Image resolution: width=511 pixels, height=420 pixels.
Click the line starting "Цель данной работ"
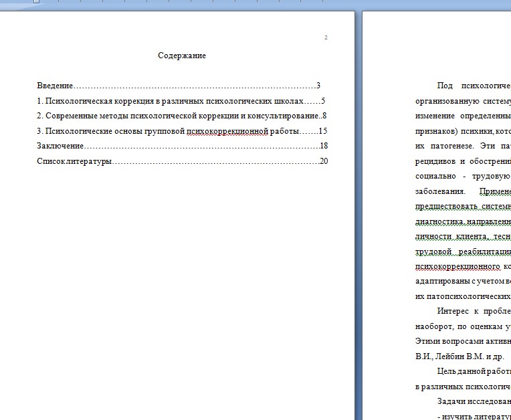[474, 371]
